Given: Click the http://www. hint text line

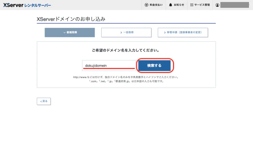Looking at the screenshot, I should pos(126,77).
